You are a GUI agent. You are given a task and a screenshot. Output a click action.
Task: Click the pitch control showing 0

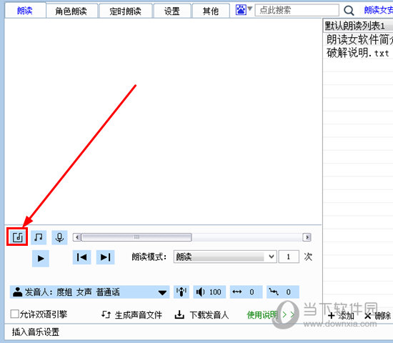point(283,292)
